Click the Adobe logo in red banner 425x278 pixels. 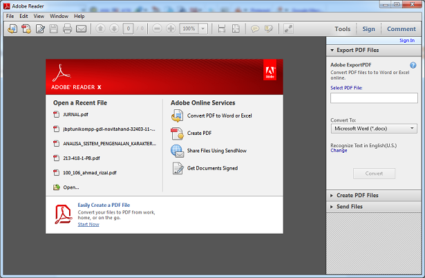(270, 70)
